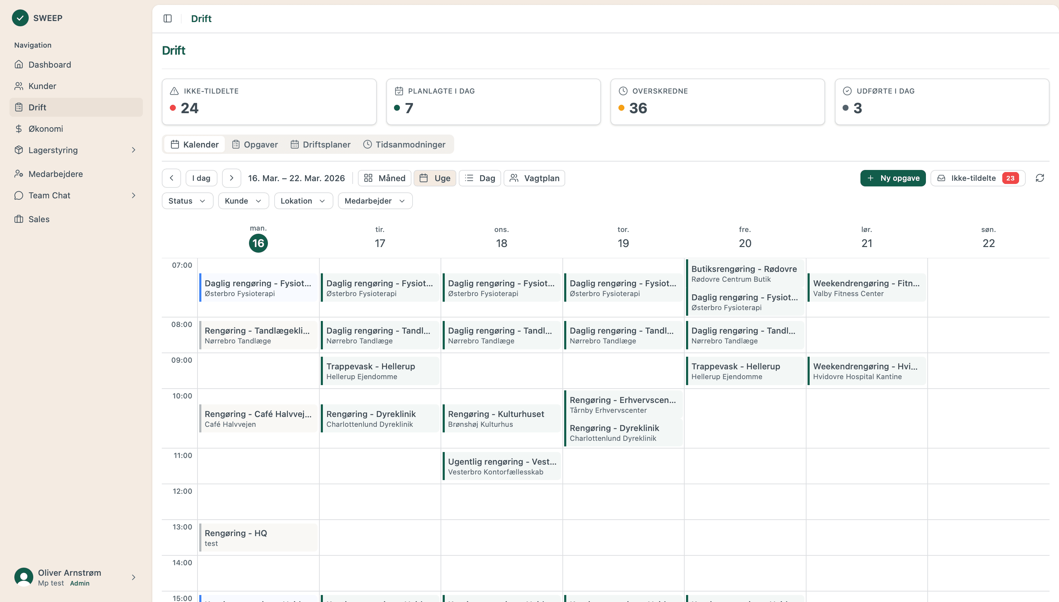Switch calendar to Vagtplan view

pos(534,178)
